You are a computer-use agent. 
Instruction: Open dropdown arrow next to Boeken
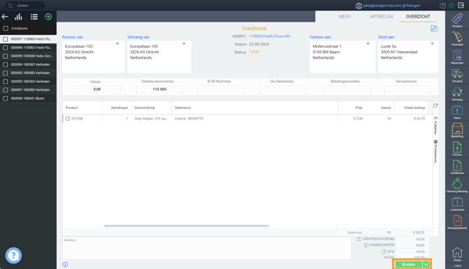(x=426, y=265)
